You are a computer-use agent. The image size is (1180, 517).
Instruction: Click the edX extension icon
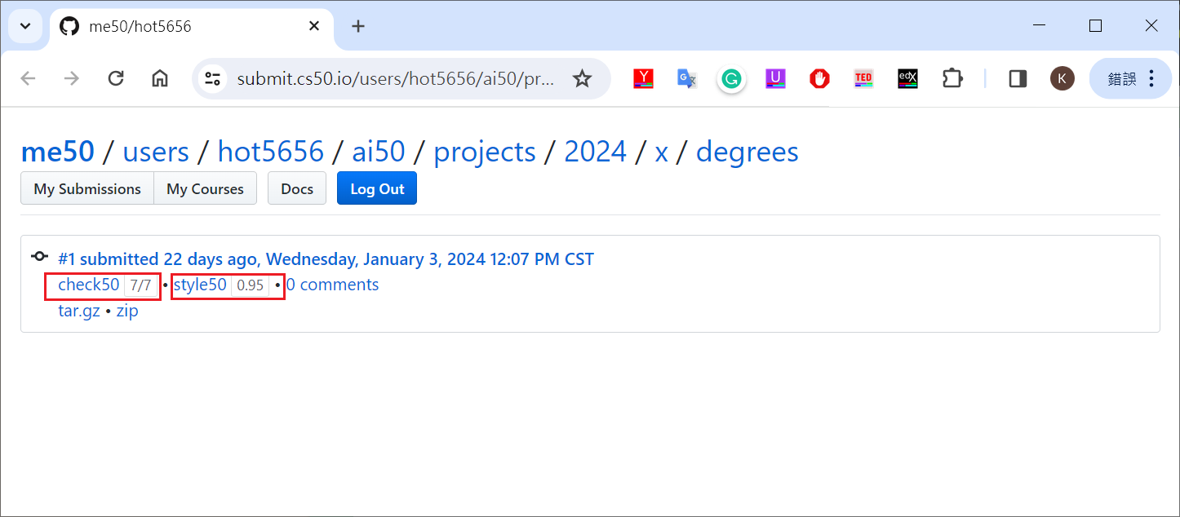pos(907,78)
